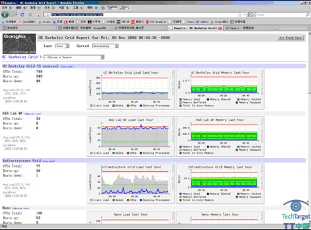Open the 编辑 (Edit) menu
Viewport: 311px width, 230px height.
coord(21,7)
